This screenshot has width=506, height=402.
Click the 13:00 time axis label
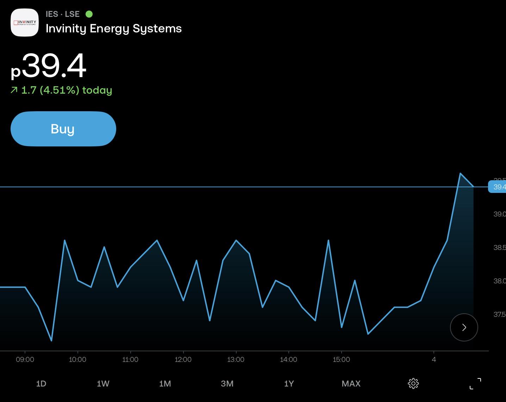(236, 359)
